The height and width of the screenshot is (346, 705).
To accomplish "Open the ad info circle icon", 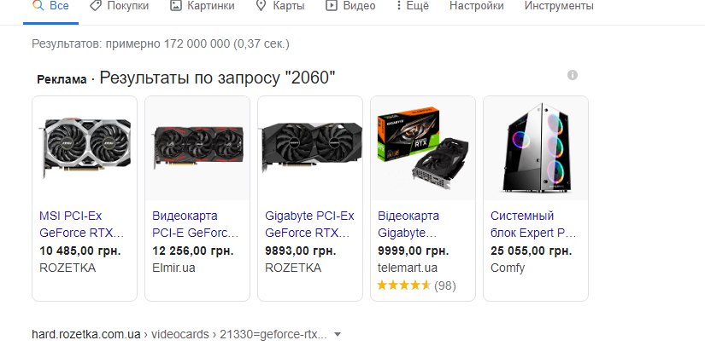I will pos(573,75).
